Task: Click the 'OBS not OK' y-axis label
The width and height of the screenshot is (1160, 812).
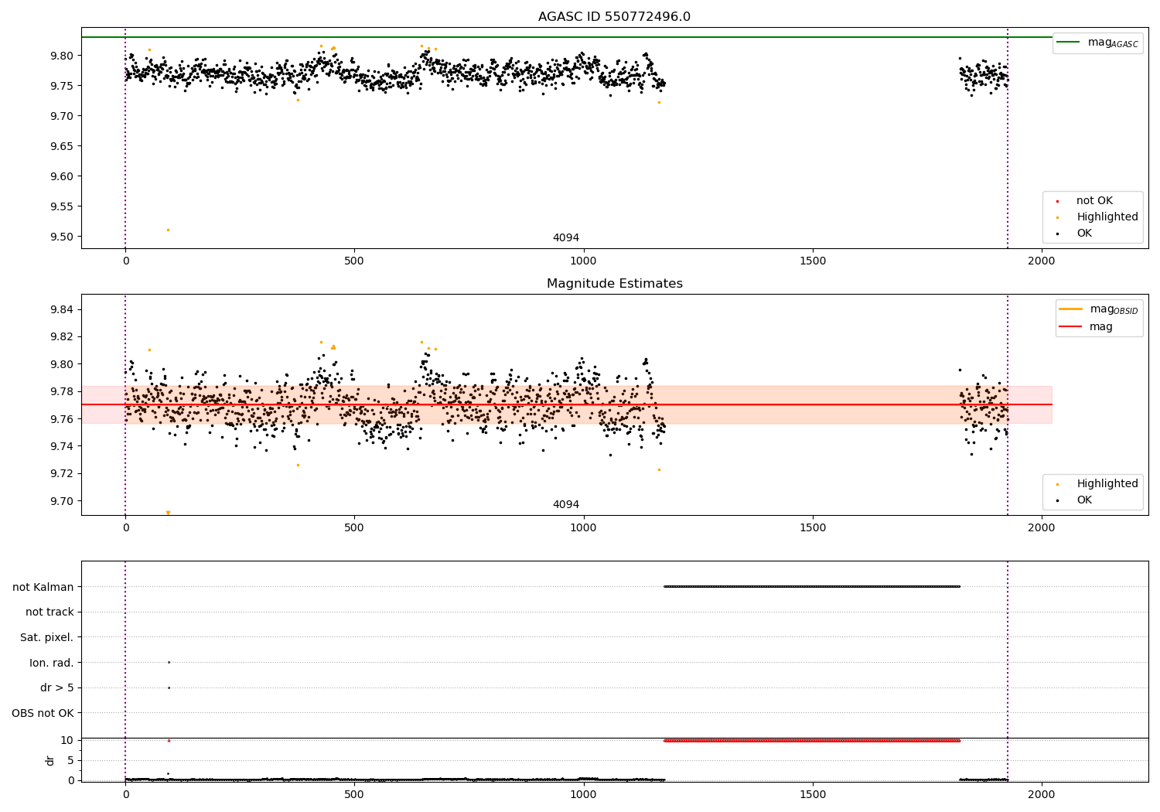Action: coord(43,713)
